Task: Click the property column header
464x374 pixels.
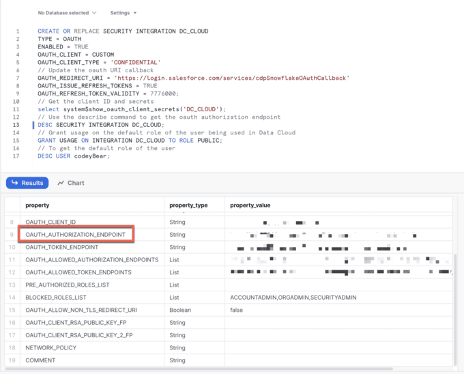Action: click(x=37, y=205)
